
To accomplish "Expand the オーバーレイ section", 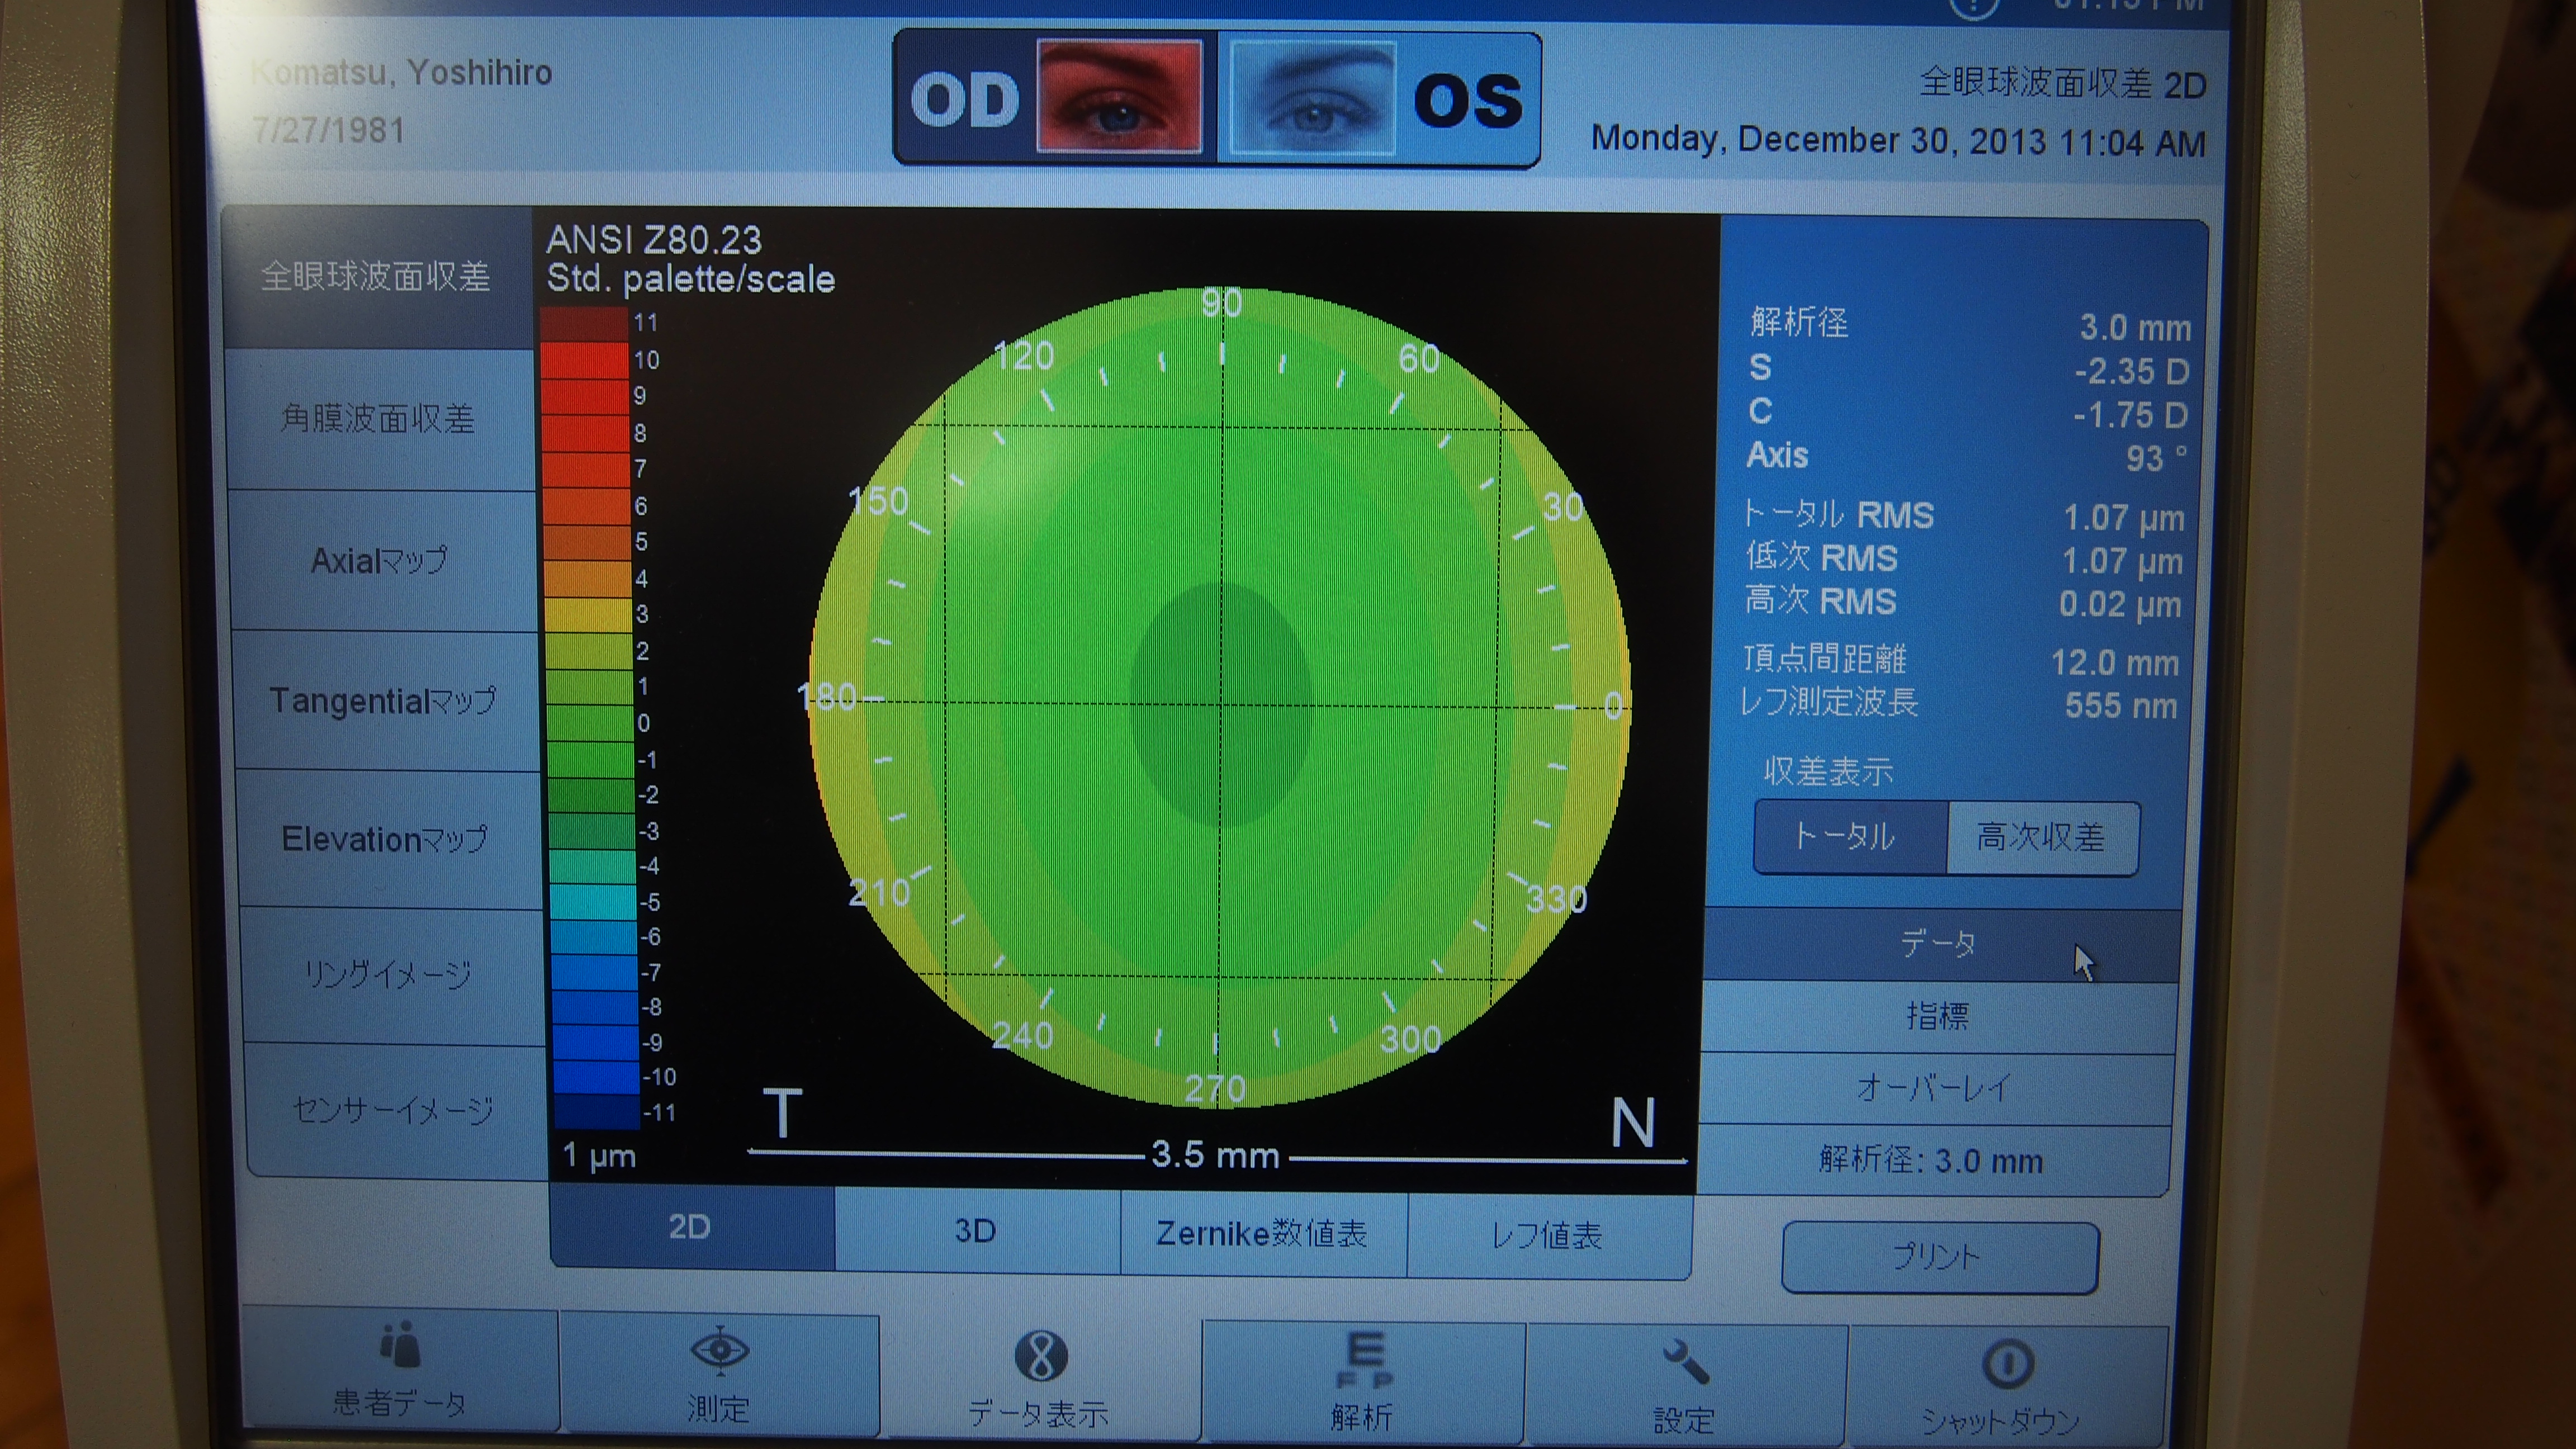I will [1934, 1088].
